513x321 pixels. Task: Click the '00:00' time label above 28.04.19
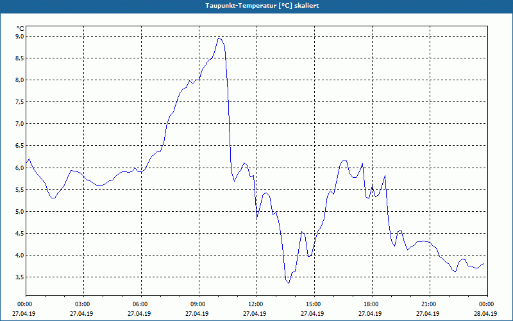[486, 304]
